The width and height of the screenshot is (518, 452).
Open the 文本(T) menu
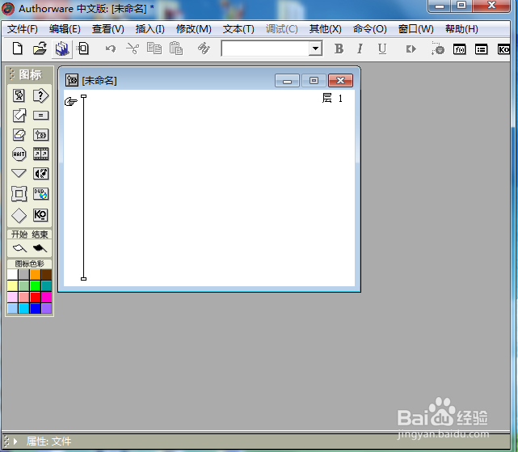[238, 29]
